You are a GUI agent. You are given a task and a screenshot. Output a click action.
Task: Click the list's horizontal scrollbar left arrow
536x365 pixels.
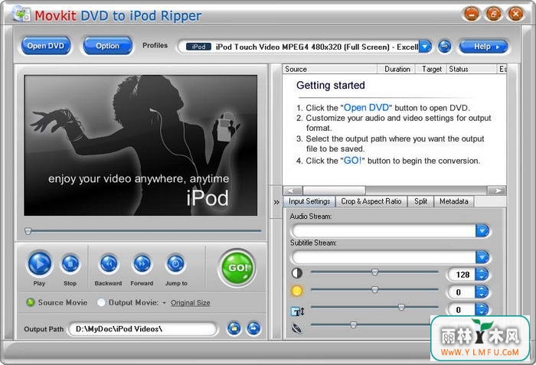[x=293, y=191]
